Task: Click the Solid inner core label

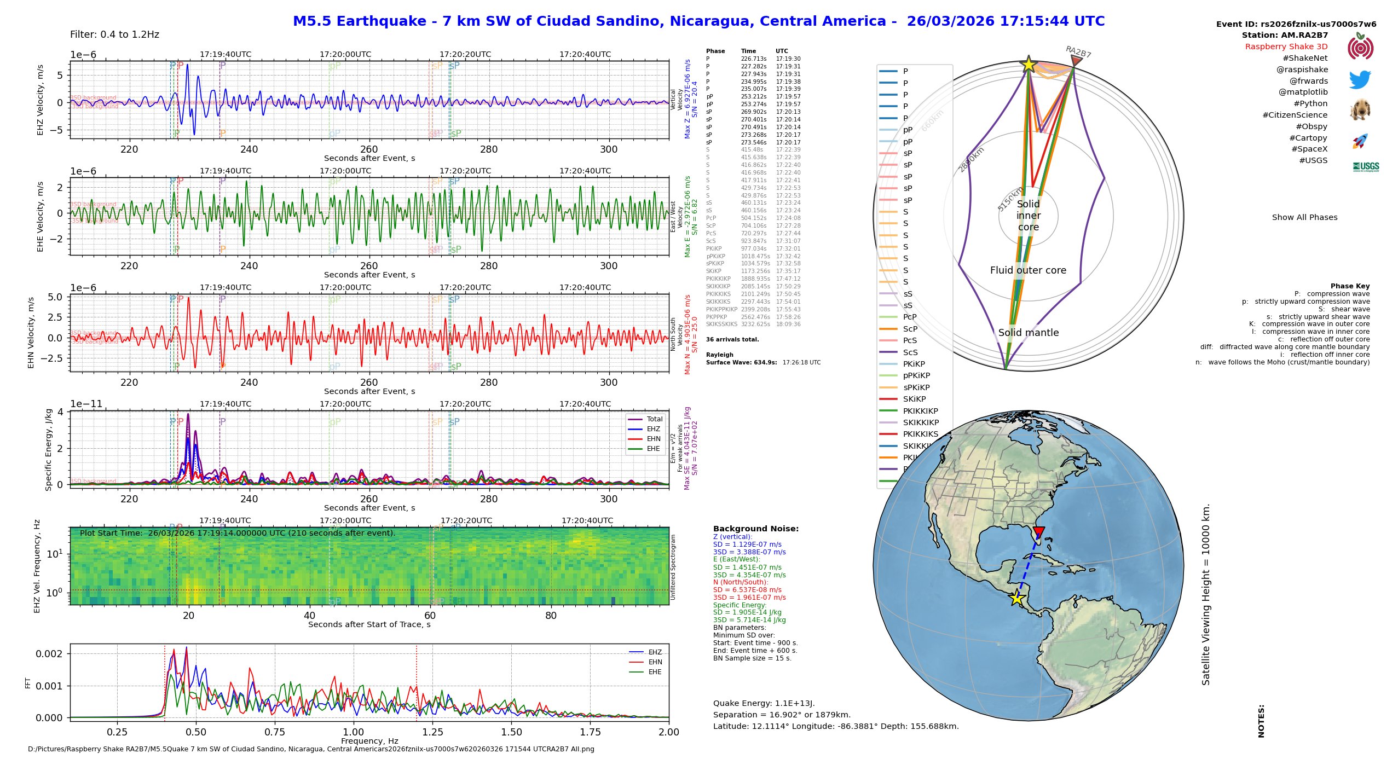Action: [x=1028, y=216]
